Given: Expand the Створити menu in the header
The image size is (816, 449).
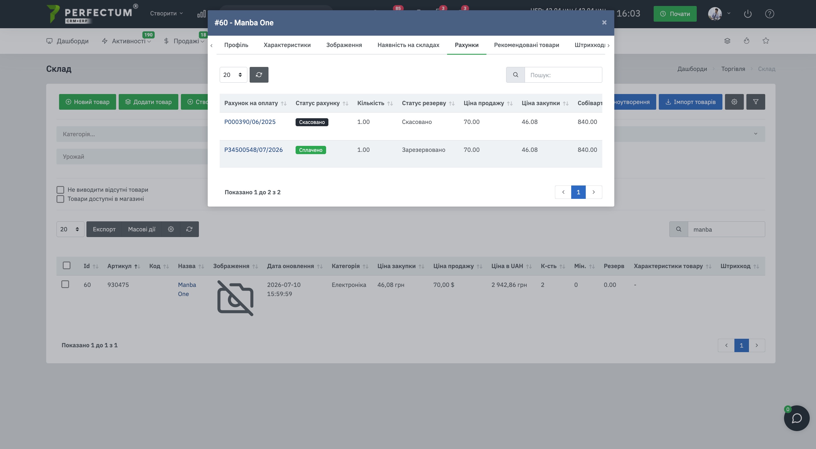Looking at the screenshot, I should [x=166, y=13].
